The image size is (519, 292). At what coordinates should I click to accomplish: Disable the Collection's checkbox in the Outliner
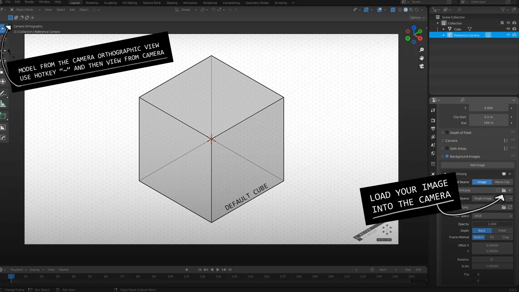pos(502,23)
